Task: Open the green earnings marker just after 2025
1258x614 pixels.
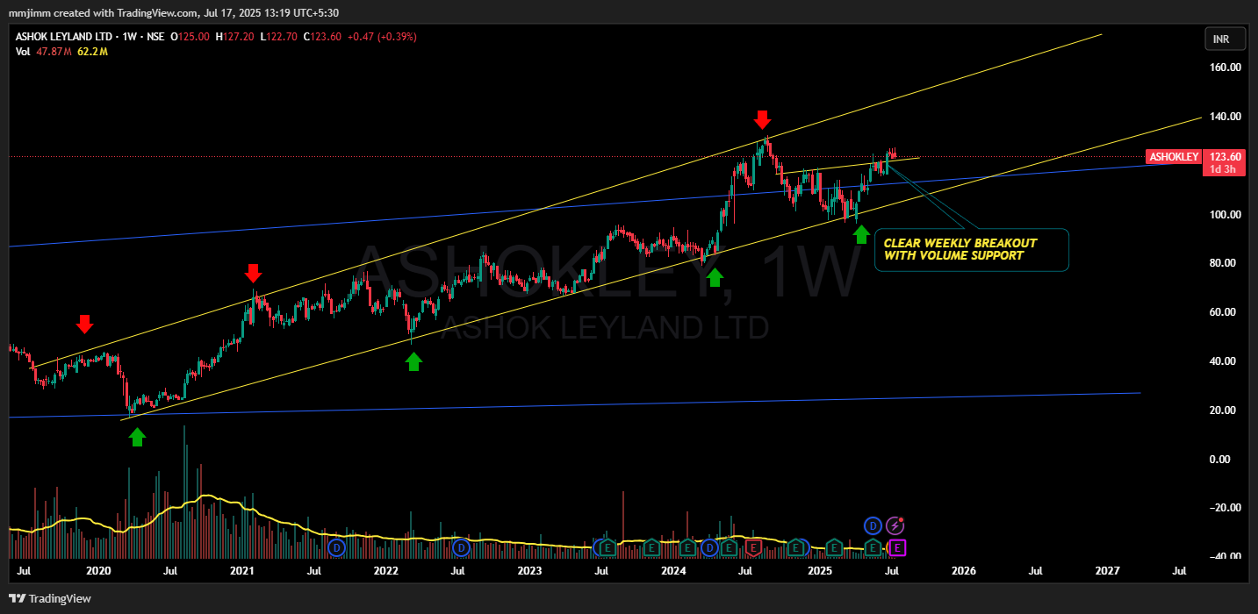Action: (x=834, y=548)
